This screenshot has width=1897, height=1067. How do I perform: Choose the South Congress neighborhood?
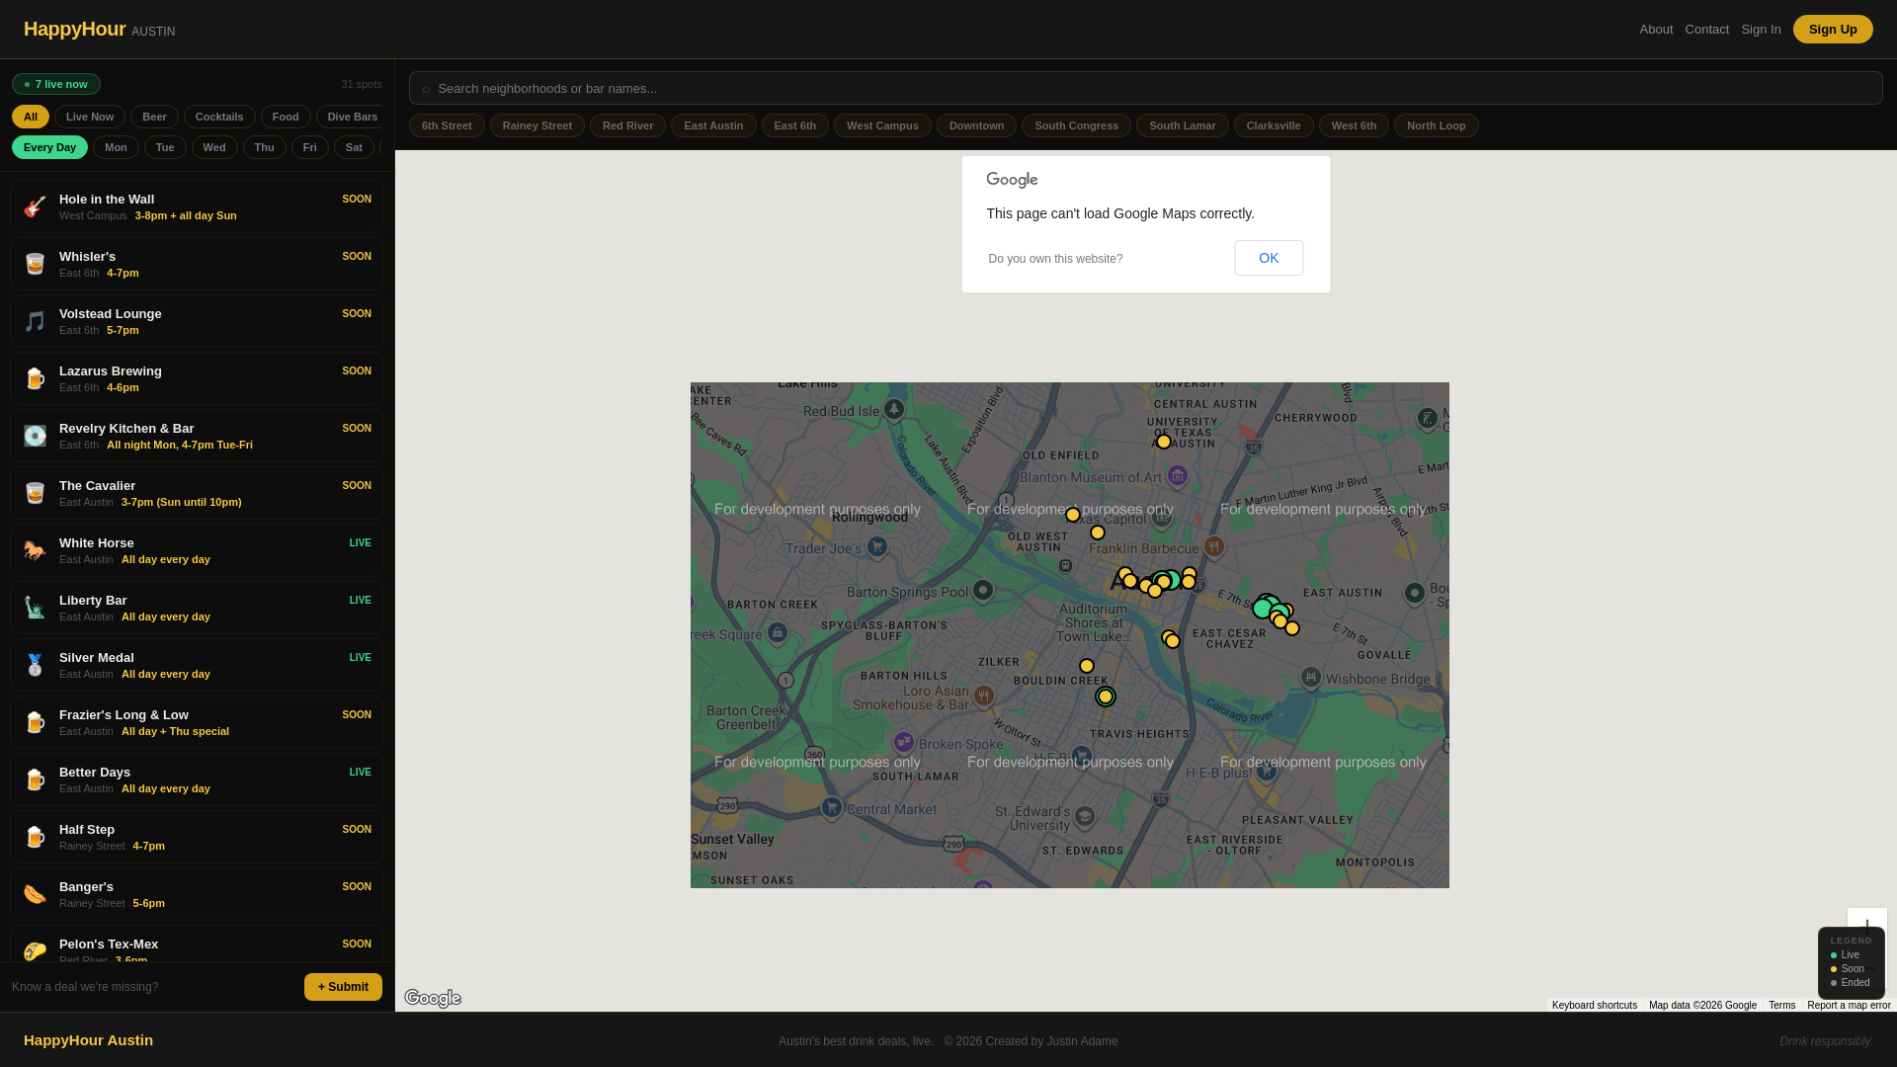click(x=1076, y=125)
